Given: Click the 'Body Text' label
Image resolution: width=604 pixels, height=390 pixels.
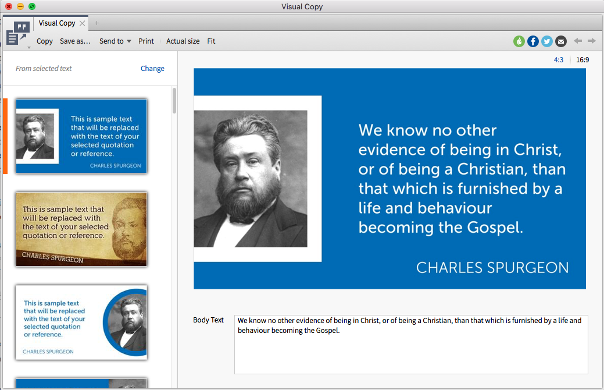Looking at the screenshot, I should [208, 320].
